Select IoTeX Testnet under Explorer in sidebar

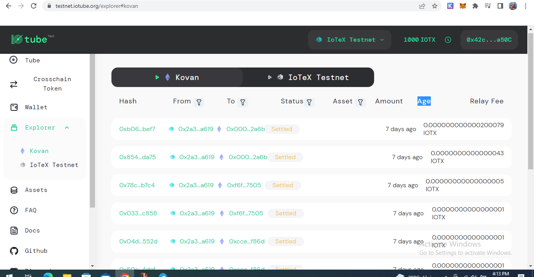click(54, 165)
